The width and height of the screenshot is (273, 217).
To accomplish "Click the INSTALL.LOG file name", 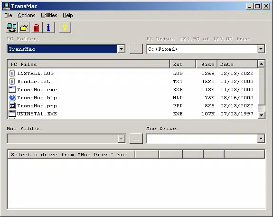I will 36,73.
